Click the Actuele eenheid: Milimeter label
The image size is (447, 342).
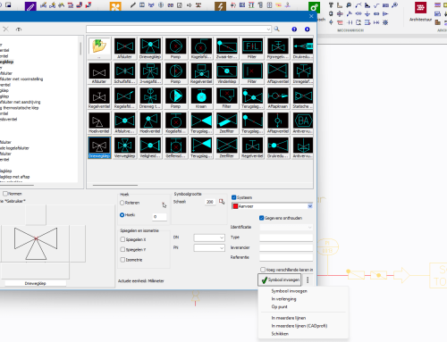click(x=141, y=280)
